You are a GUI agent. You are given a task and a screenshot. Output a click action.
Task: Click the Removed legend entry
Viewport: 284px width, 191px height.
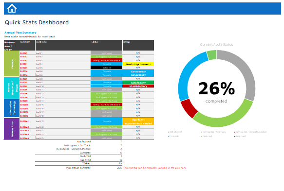click(x=240, y=136)
